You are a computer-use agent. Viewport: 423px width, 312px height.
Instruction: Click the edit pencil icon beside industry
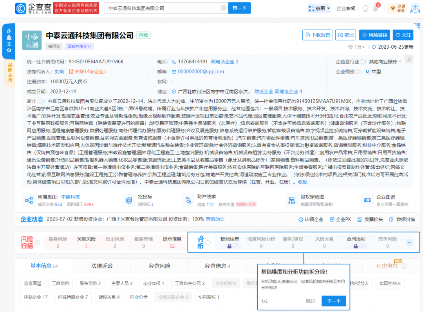(409, 59)
